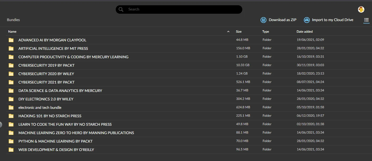Viewport: 372px width, 161px height.
Task: Click the search magnifier icon
Action: (121, 9)
